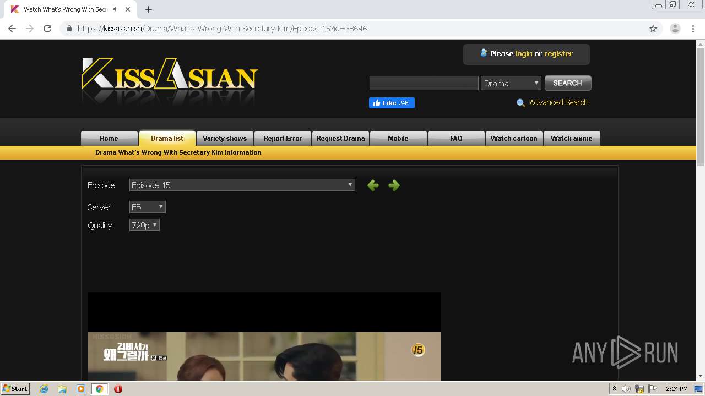Expand the Episode 15 dropdown

pyautogui.click(x=242, y=185)
